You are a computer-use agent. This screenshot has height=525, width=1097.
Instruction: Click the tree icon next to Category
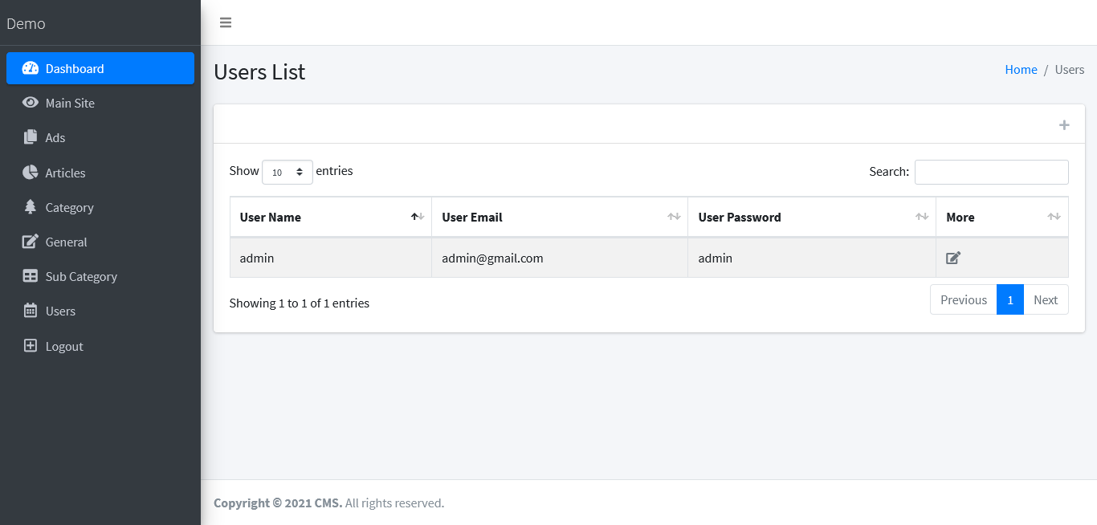(x=31, y=207)
